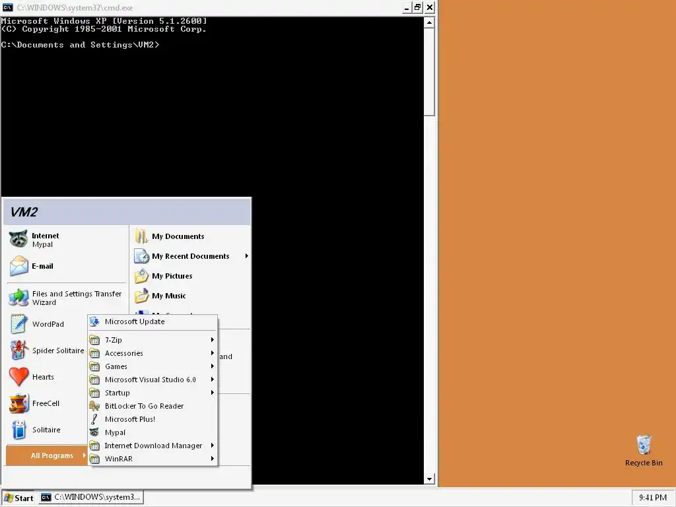This screenshot has width=676, height=507.
Task: Expand the Startup submenu arrow
Action: tap(213, 393)
